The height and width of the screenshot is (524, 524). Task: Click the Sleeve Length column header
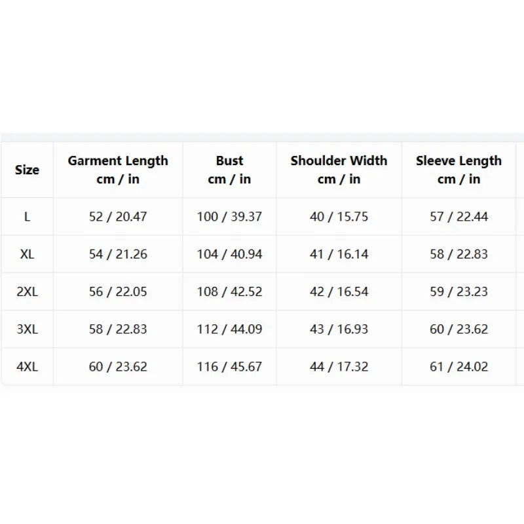coord(459,170)
